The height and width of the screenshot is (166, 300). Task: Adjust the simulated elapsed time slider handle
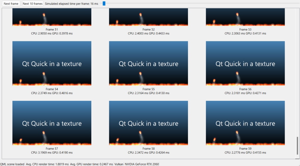coord(104,3)
